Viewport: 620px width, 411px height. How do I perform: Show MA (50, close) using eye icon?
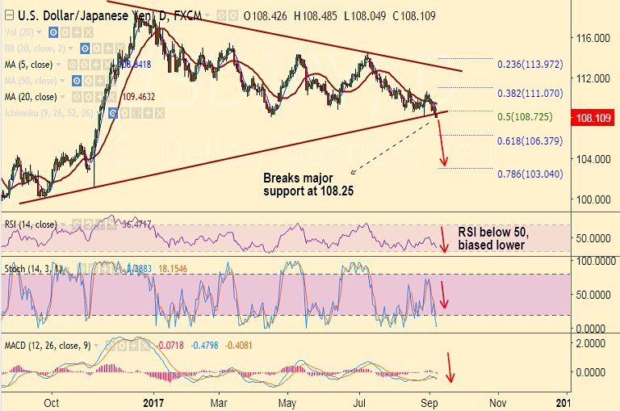click(x=77, y=81)
